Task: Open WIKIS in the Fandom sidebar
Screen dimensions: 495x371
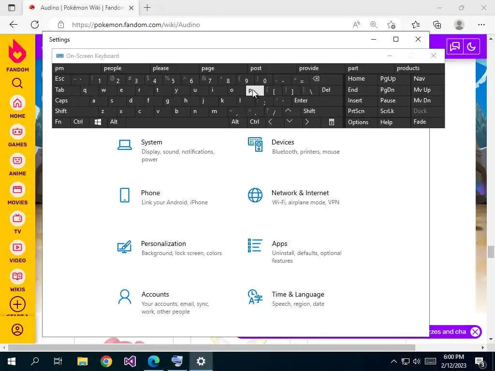Action: point(17,281)
